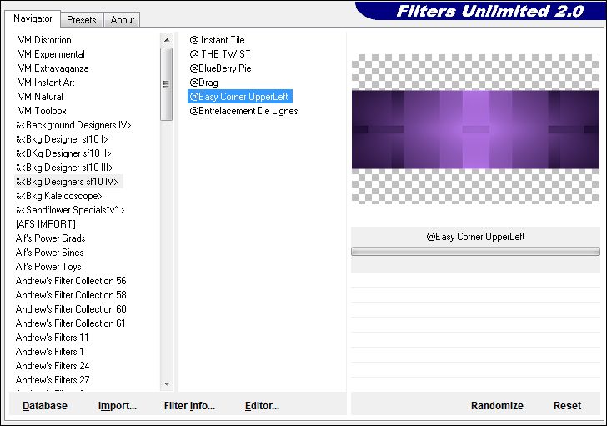Viewport: 607px width, 426px height.
Task: Select the Navigator tab
Action: coord(33,18)
